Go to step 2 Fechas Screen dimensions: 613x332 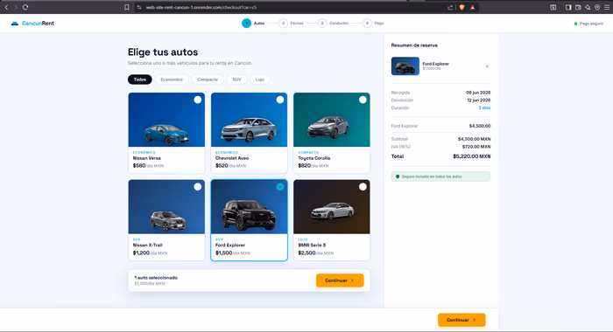point(291,24)
